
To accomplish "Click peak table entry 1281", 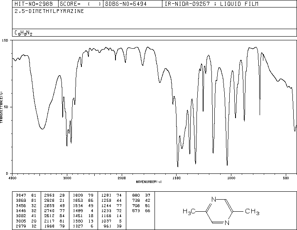I will point(106,195).
